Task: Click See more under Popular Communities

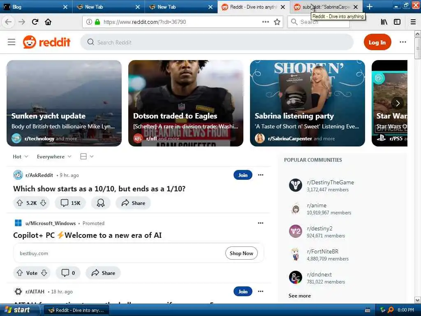Action: [x=299, y=295]
